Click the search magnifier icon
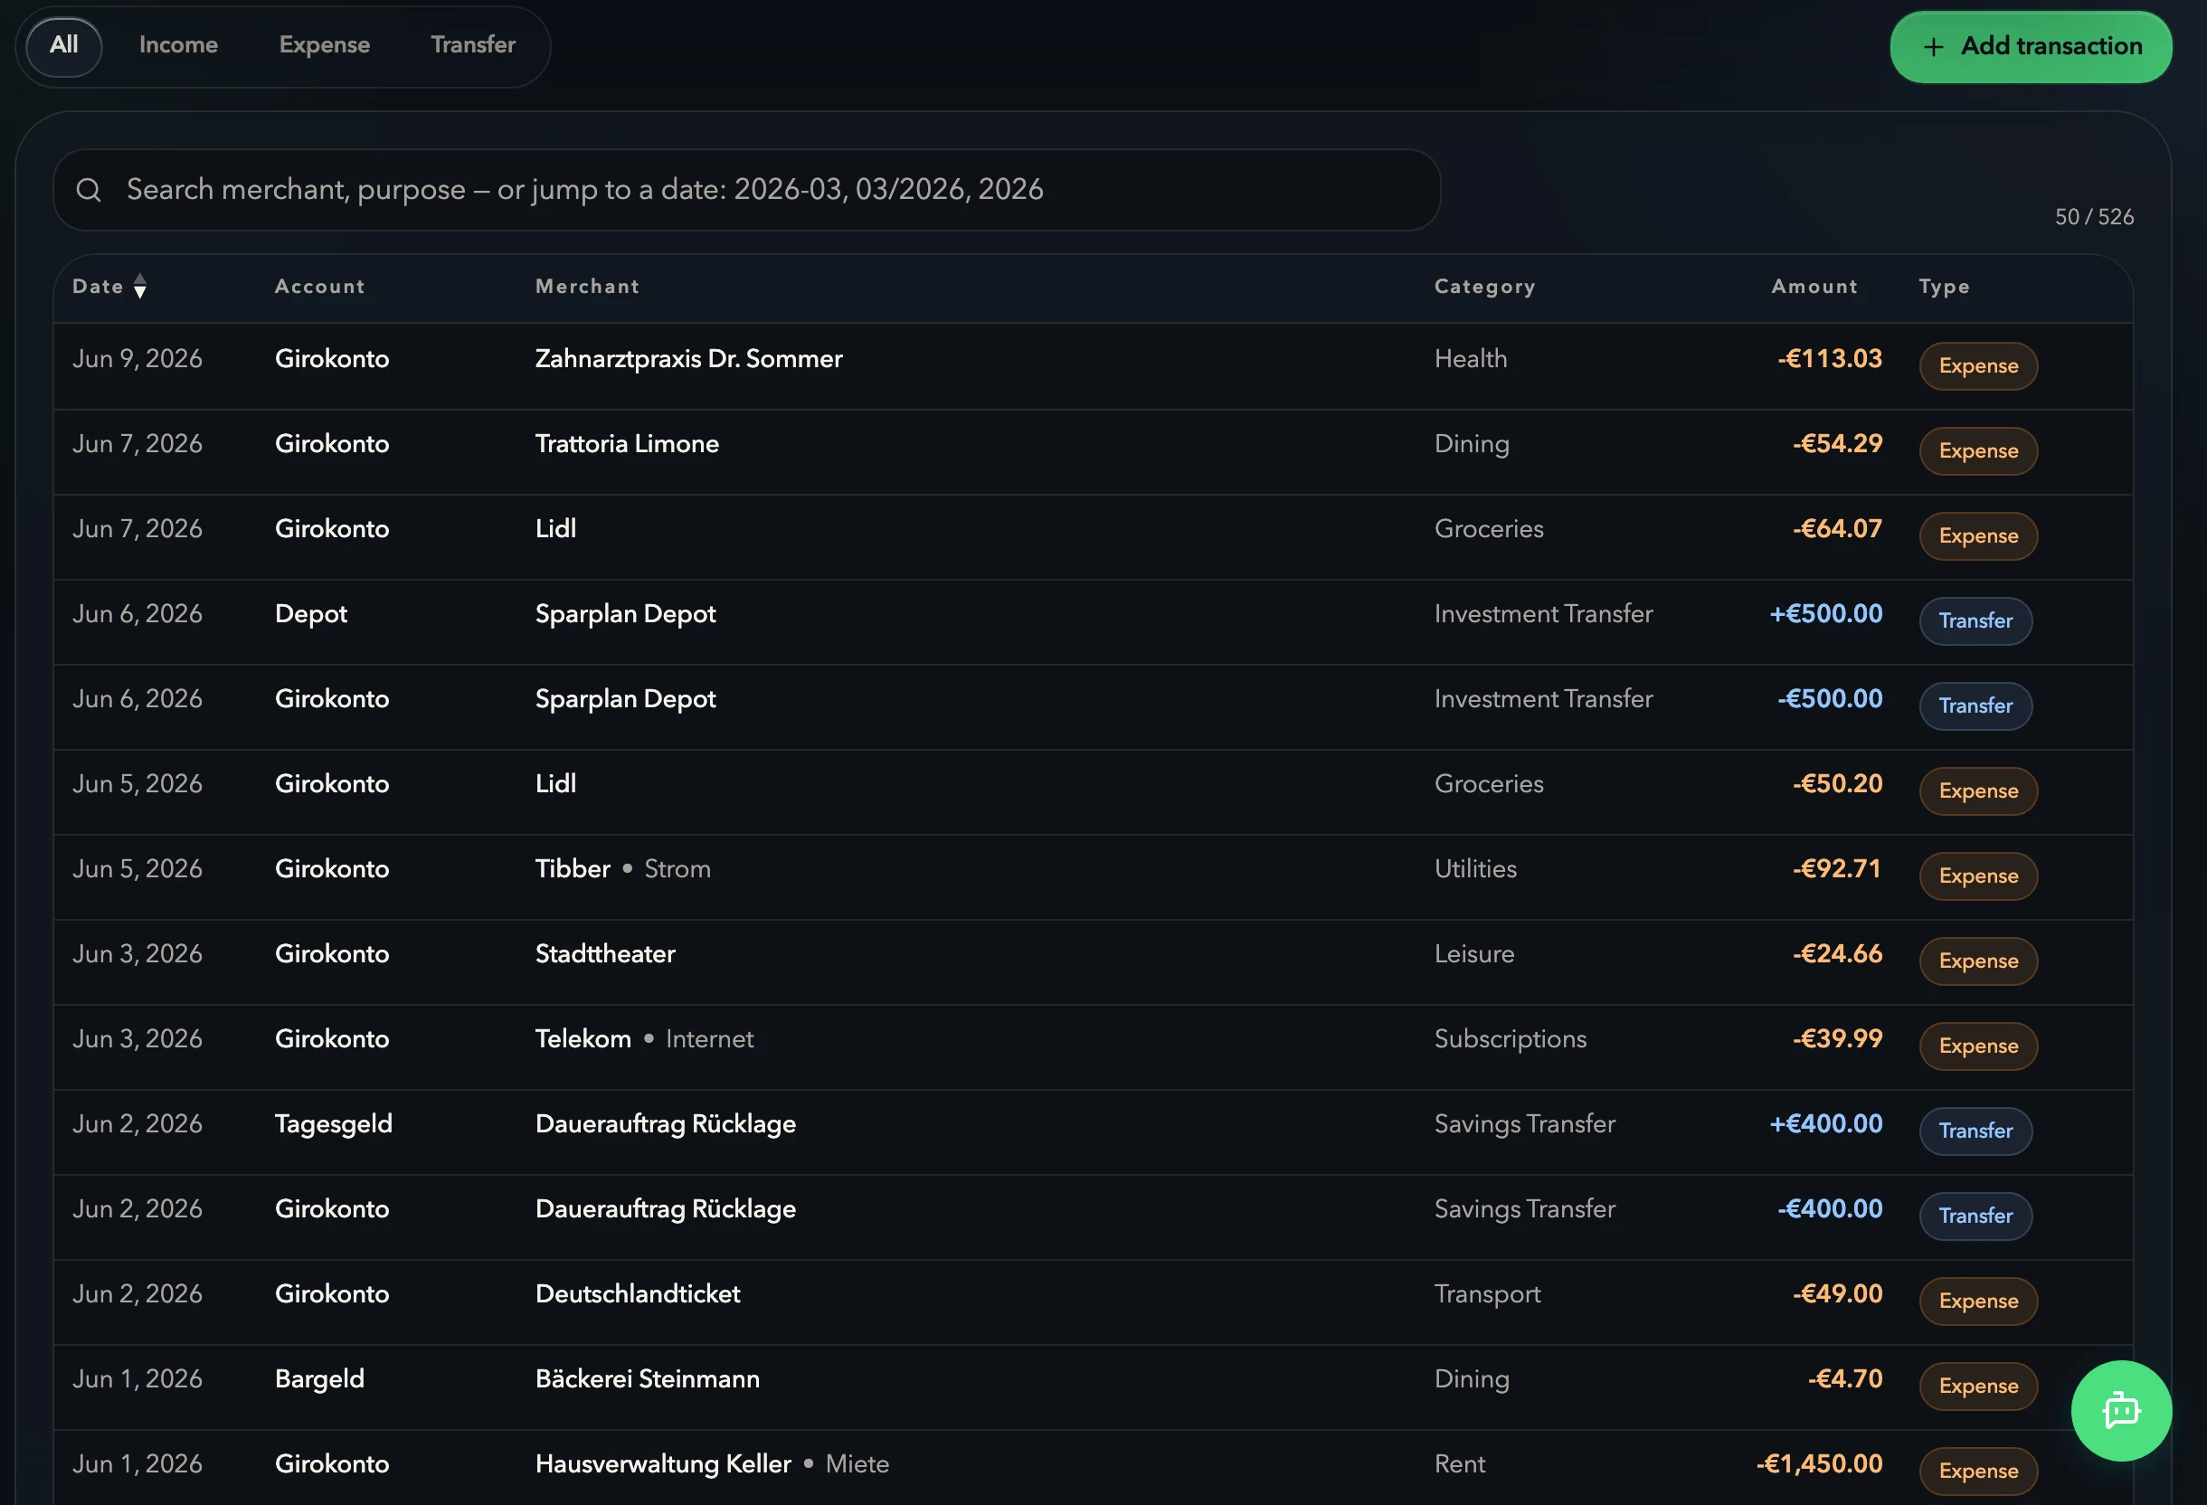2207x1505 pixels. (x=89, y=190)
